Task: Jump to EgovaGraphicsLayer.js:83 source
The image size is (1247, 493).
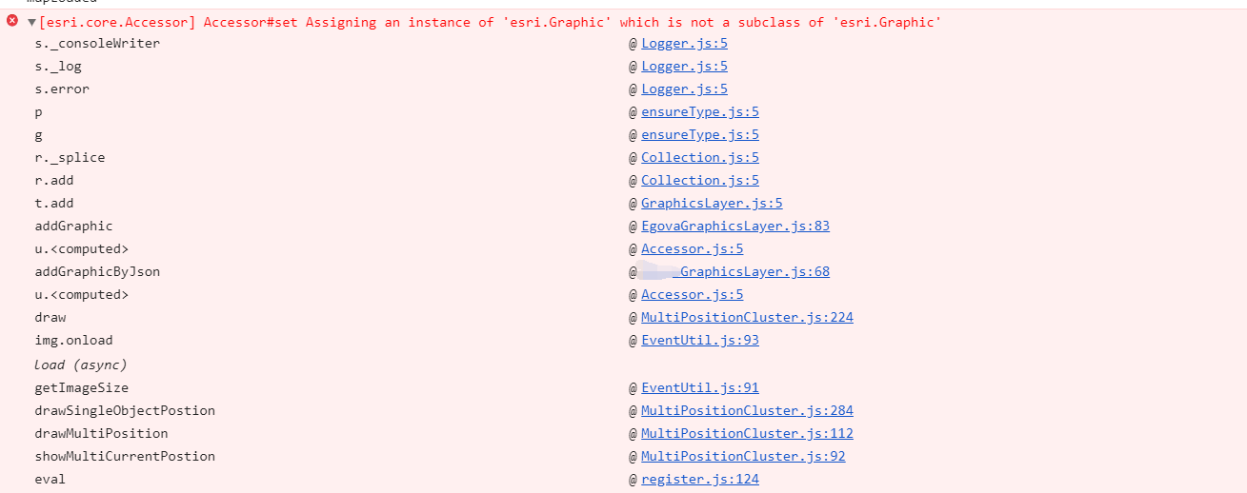Action: point(734,226)
